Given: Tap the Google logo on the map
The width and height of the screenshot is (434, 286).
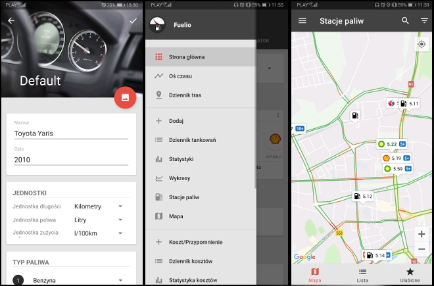Looking at the screenshot, I should point(304,257).
